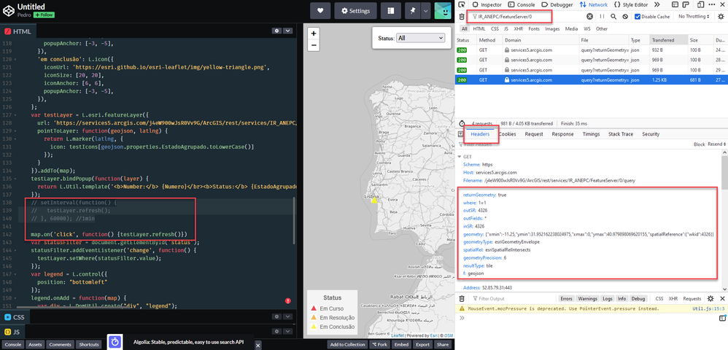Open the Embed options
The image size is (728, 350).
tap(401, 344)
